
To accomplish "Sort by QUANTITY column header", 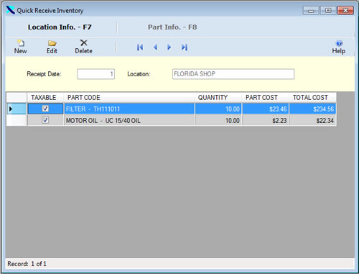I will 218,98.
